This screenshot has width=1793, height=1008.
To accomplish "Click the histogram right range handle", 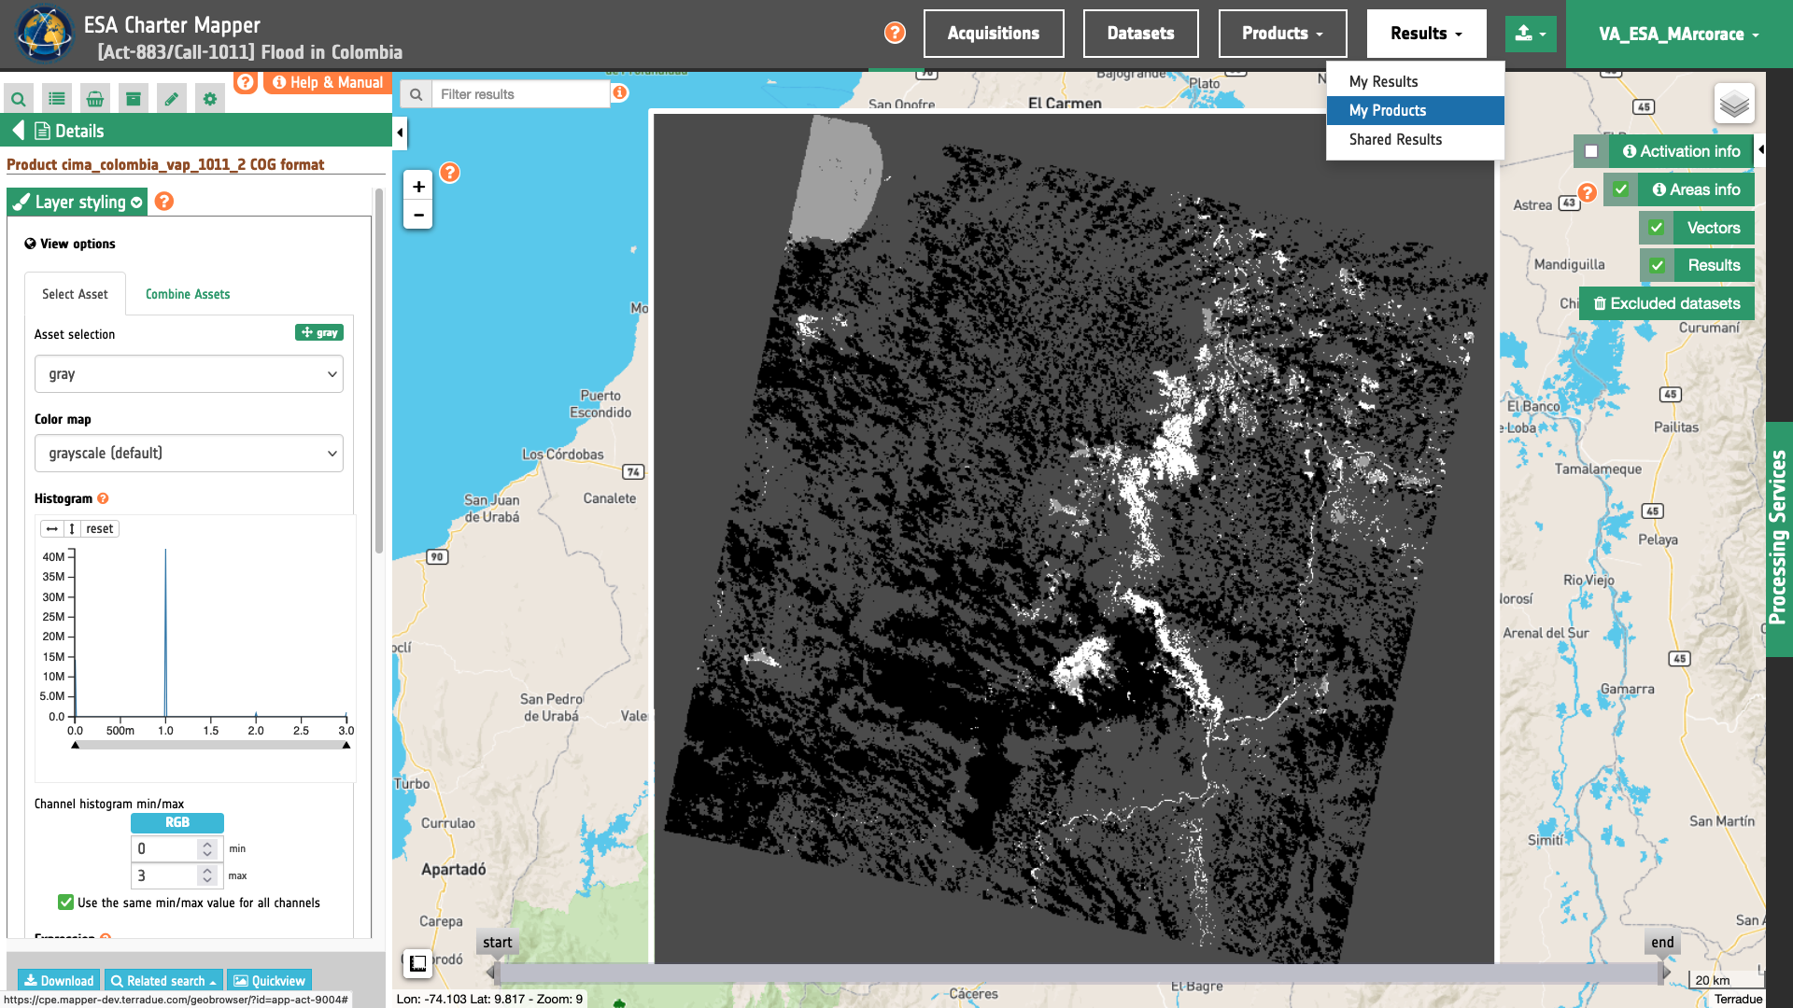I will pyautogui.click(x=346, y=745).
